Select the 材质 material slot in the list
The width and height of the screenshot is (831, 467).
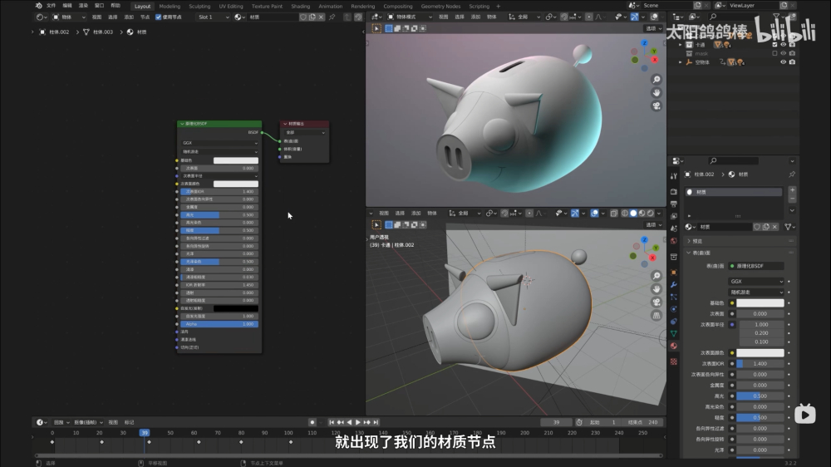(x=734, y=192)
